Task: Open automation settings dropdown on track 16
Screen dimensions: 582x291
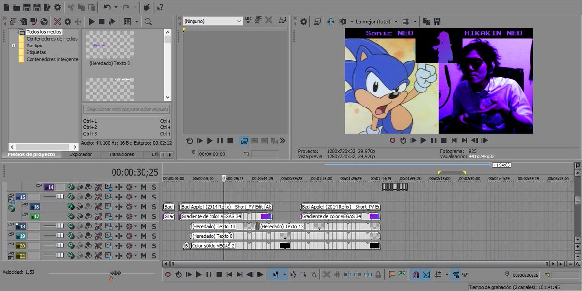Action: tap(136, 207)
